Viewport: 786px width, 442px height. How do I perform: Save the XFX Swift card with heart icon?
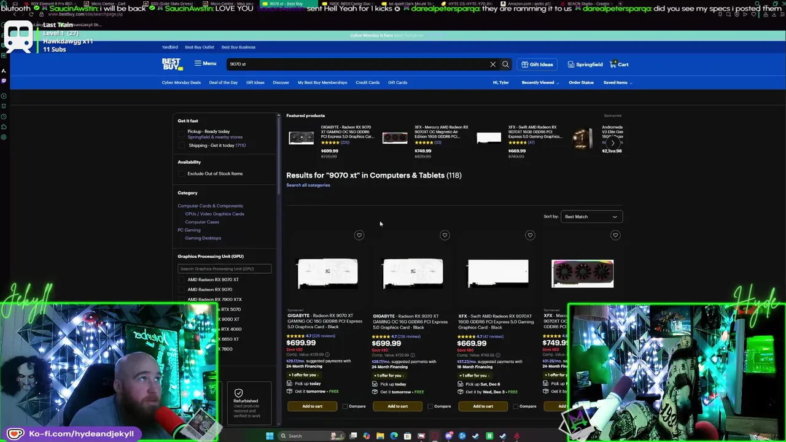click(x=530, y=235)
